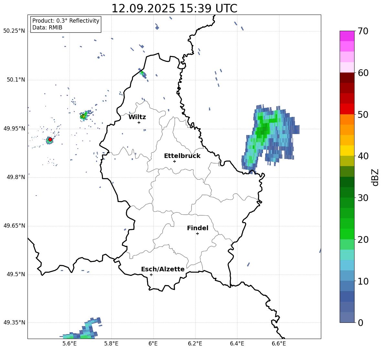Click the 70 value on colorbar
Screen dimensions: 383x350
click(363, 31)
